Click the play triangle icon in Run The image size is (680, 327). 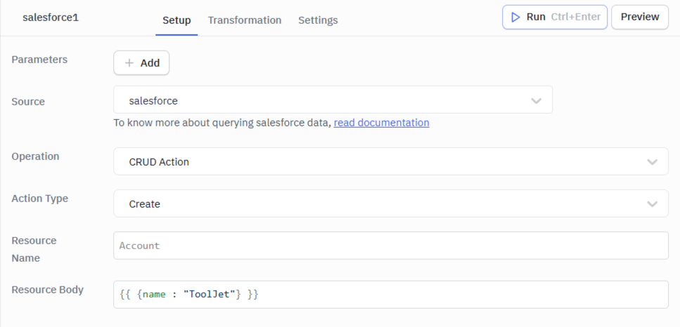tap(515, 17)
